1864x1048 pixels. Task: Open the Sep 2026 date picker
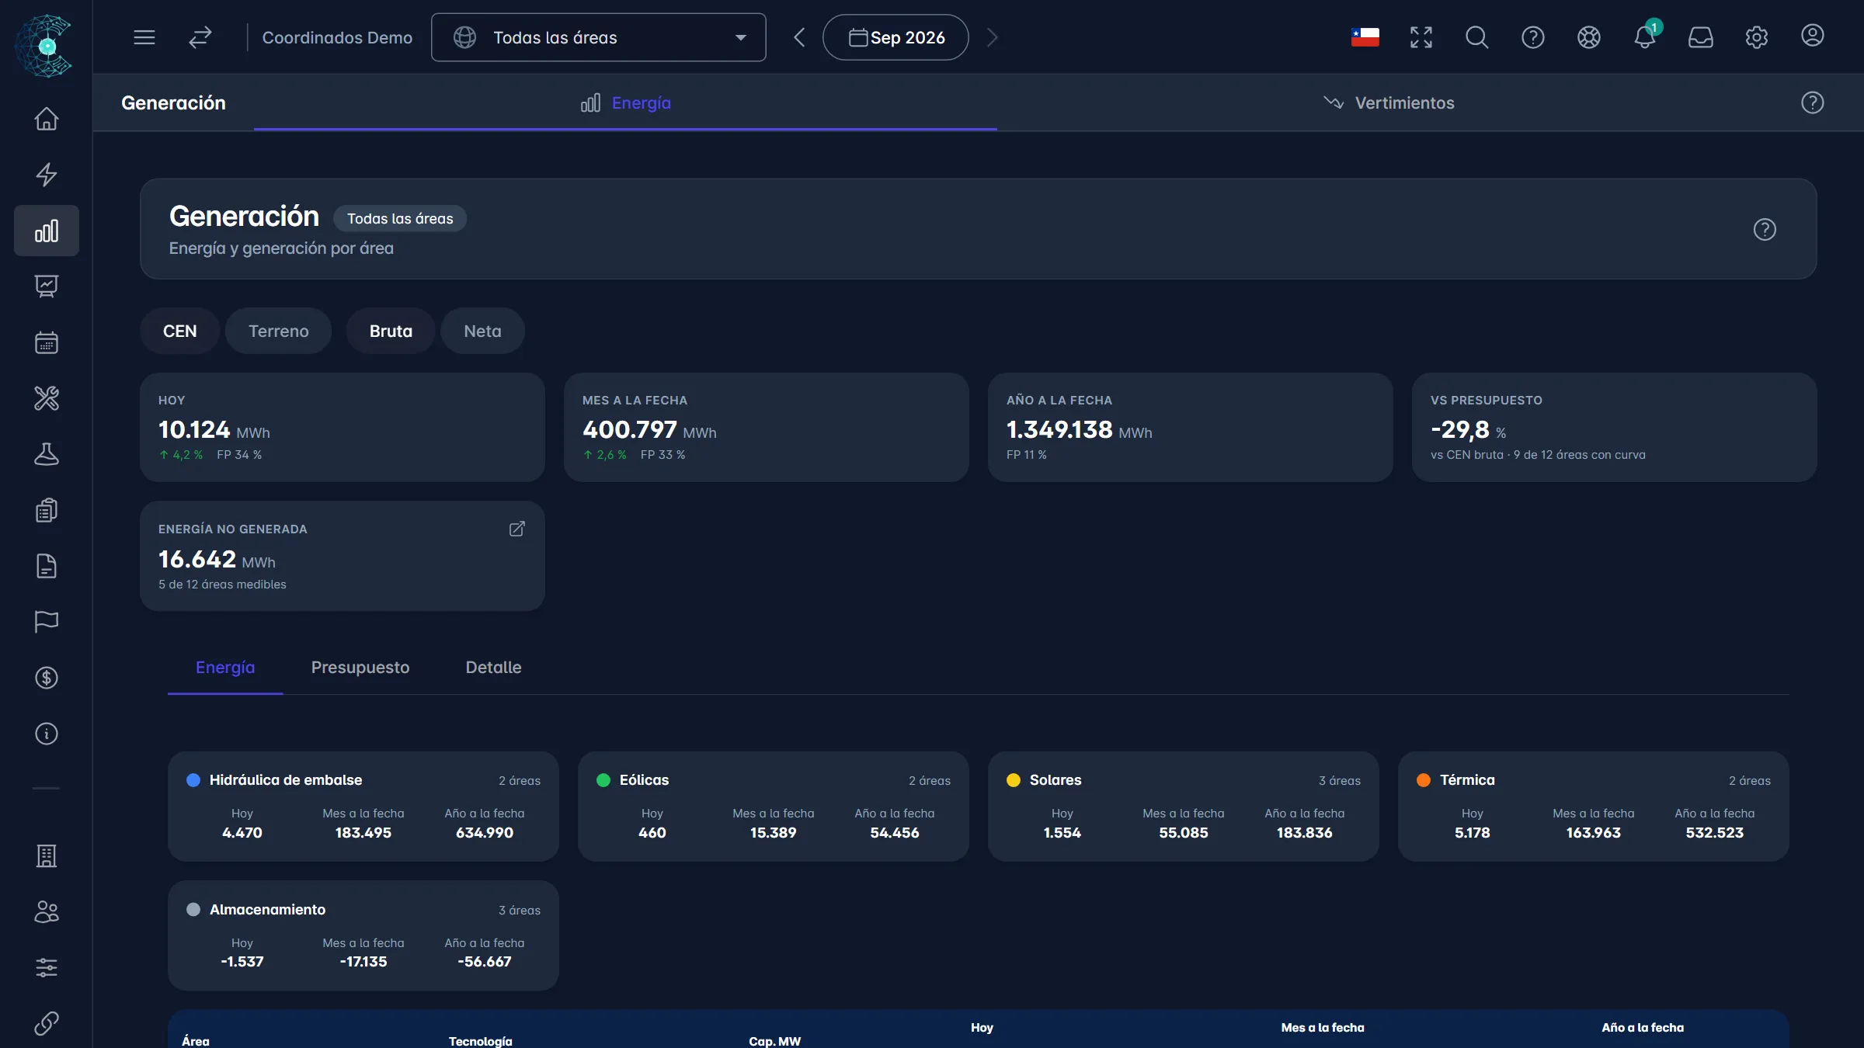tap(895, 37)
